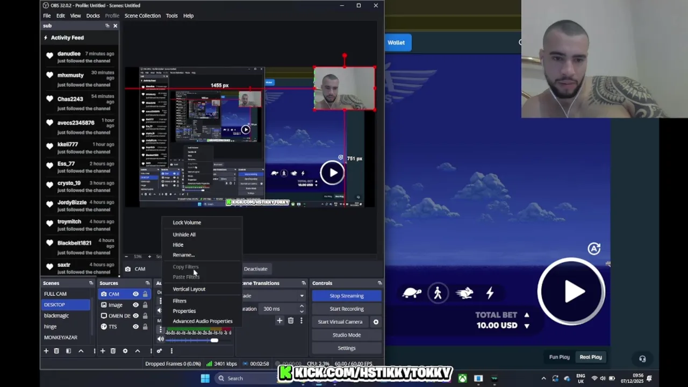Viewport: 688px width, 387px height.
Task: Decrease the total bet amount
Action: pyautogui.click(x=526, y=326)
